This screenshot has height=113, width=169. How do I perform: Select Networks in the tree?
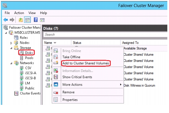coord(27,63)
